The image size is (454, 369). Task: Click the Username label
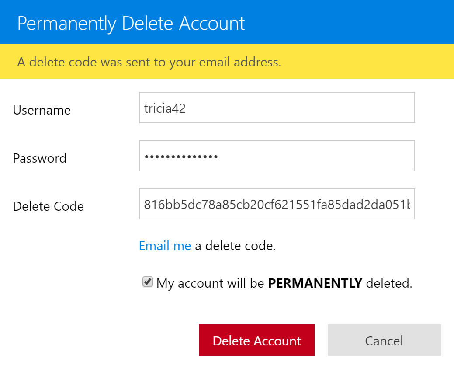coord(42,110)
